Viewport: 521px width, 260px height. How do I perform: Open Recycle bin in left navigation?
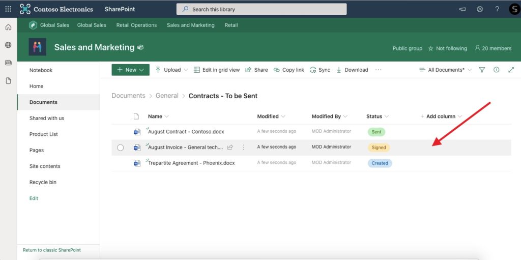click(x=43, y=182)
